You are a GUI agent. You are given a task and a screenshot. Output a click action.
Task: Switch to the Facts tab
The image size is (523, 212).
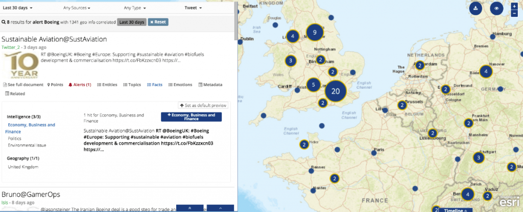coord(155,85)
